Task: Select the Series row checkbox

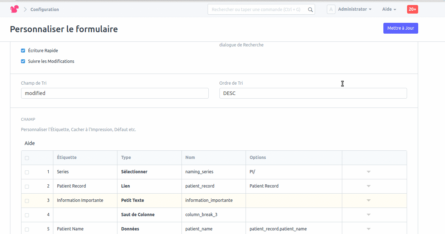Action: (27, 172)
